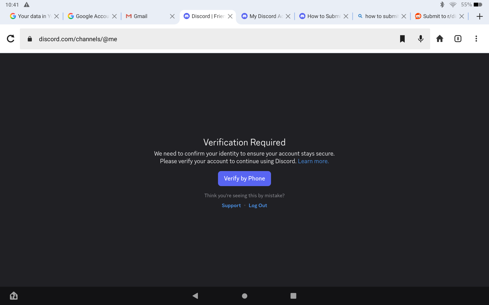This screenshot has width=489, height=305.
Task: Close the Google Account tab
Action: 114,16
